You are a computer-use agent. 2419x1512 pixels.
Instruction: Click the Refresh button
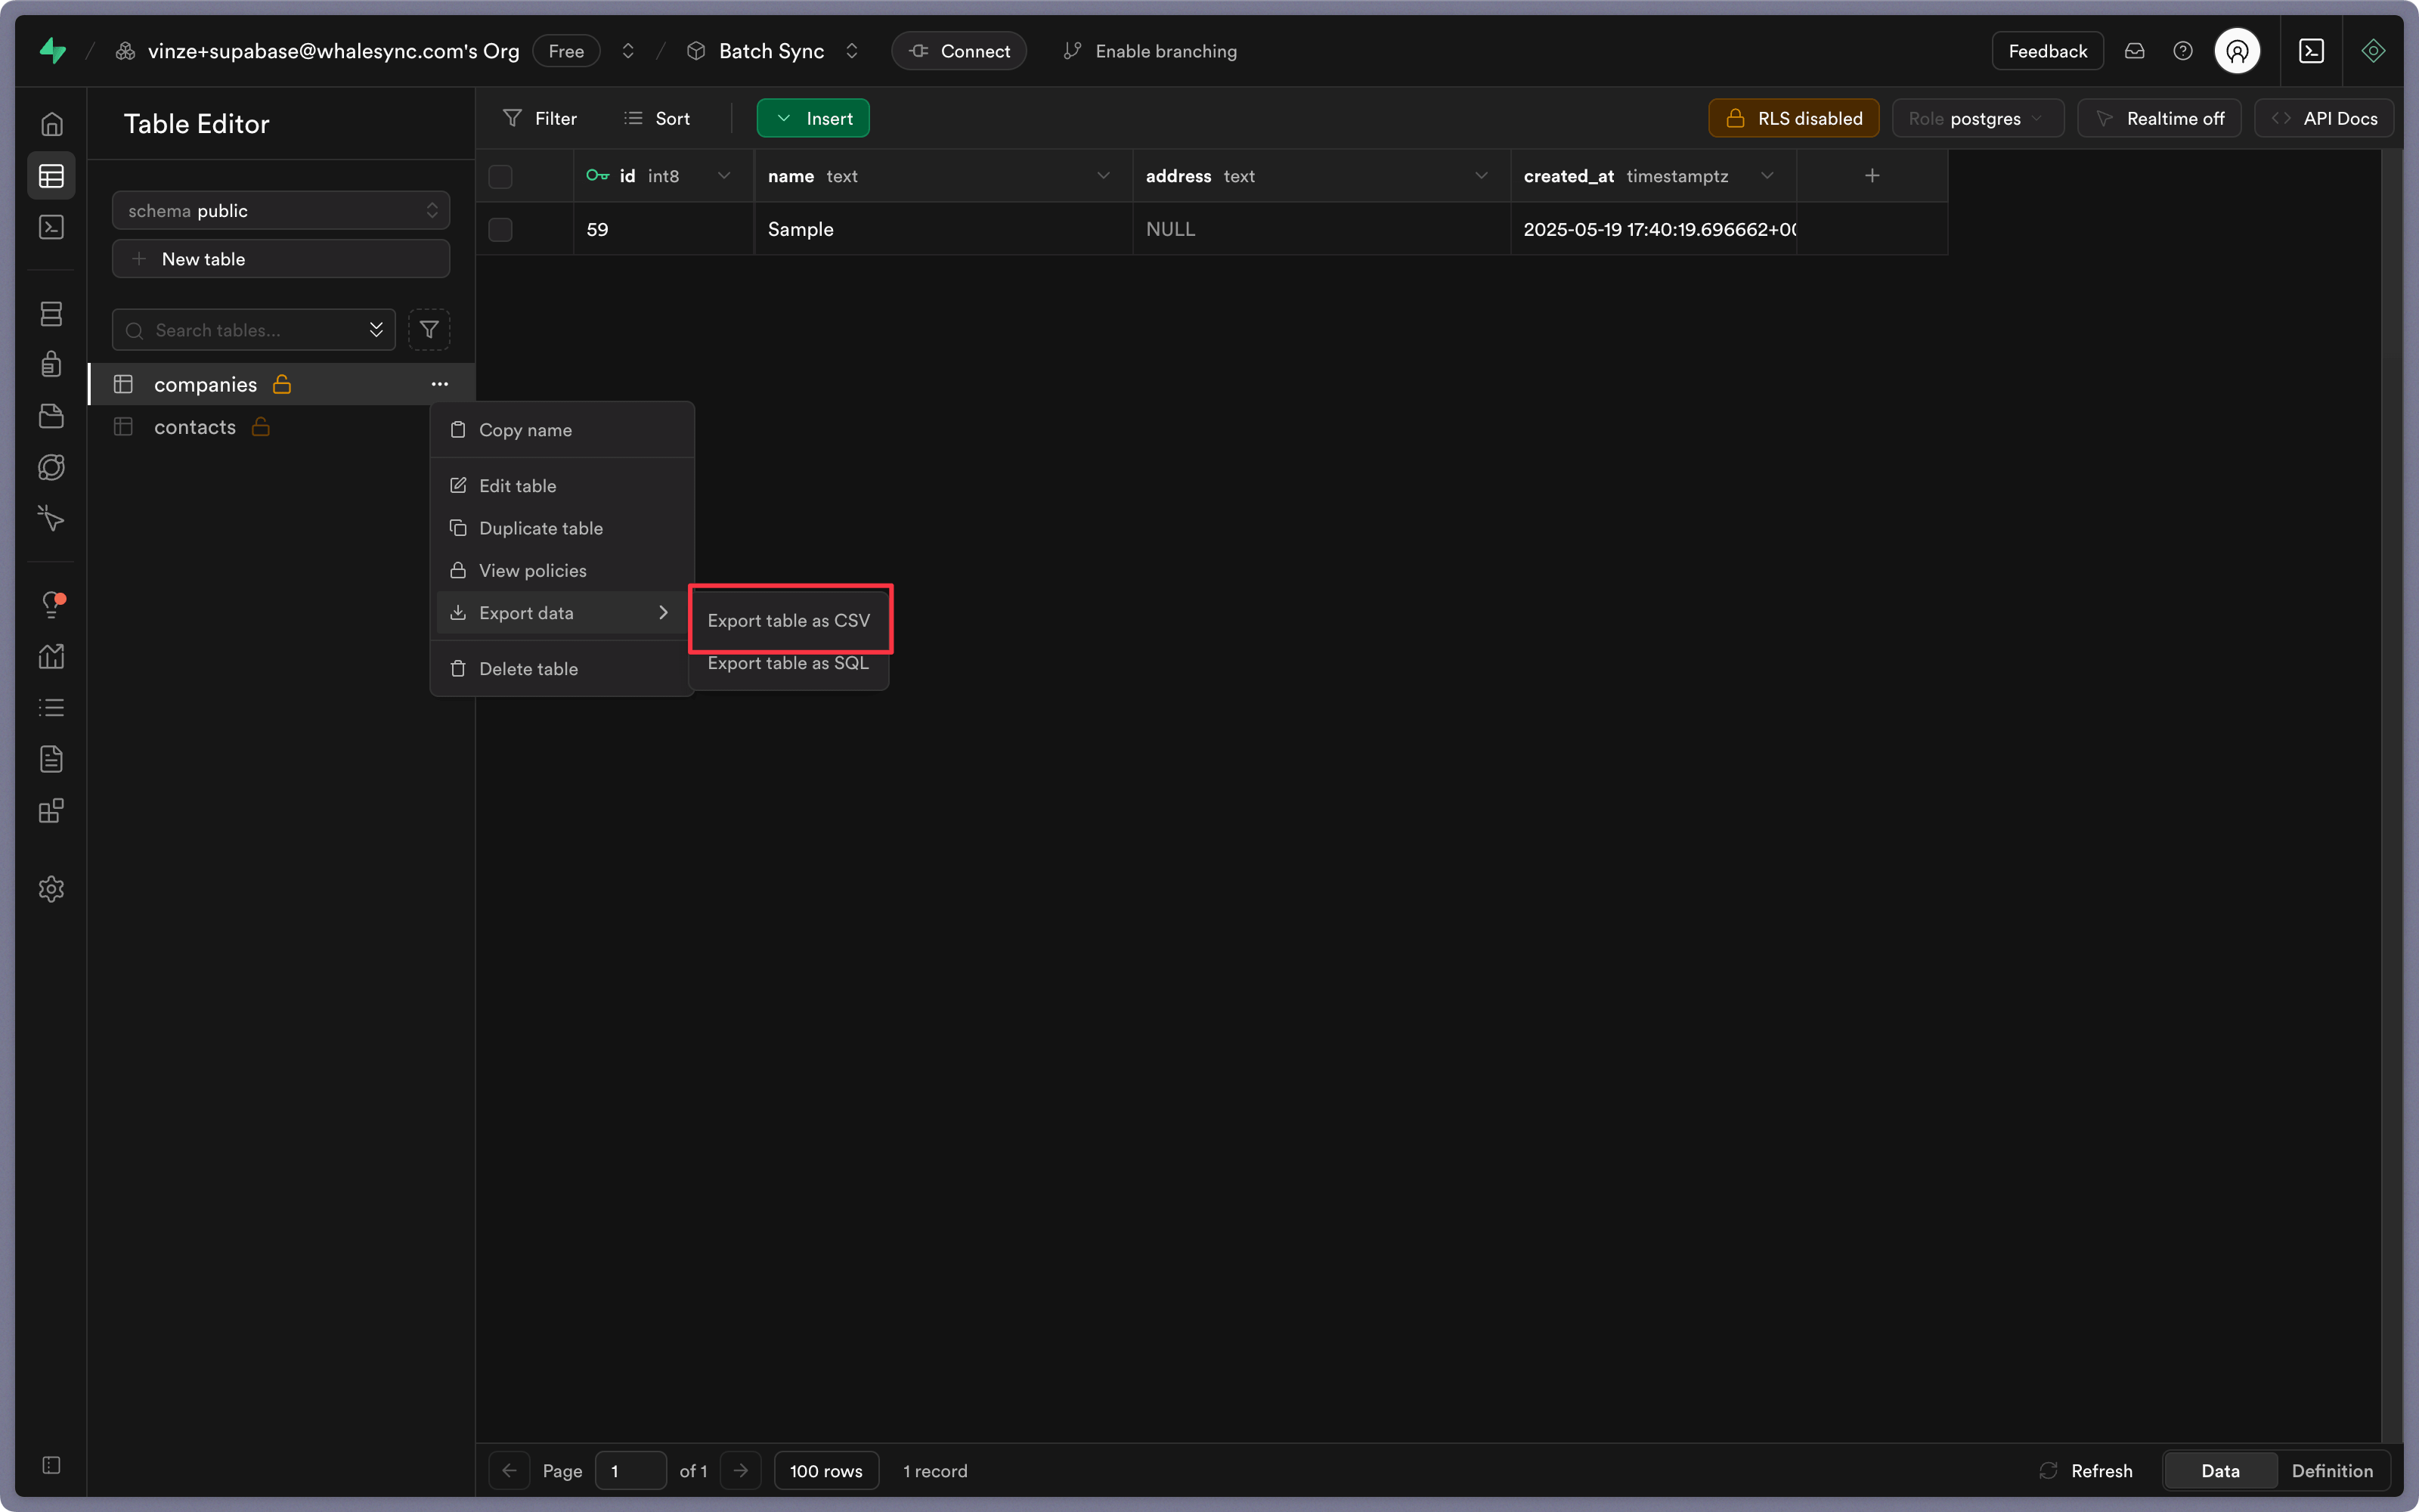pos(2086,1470)
